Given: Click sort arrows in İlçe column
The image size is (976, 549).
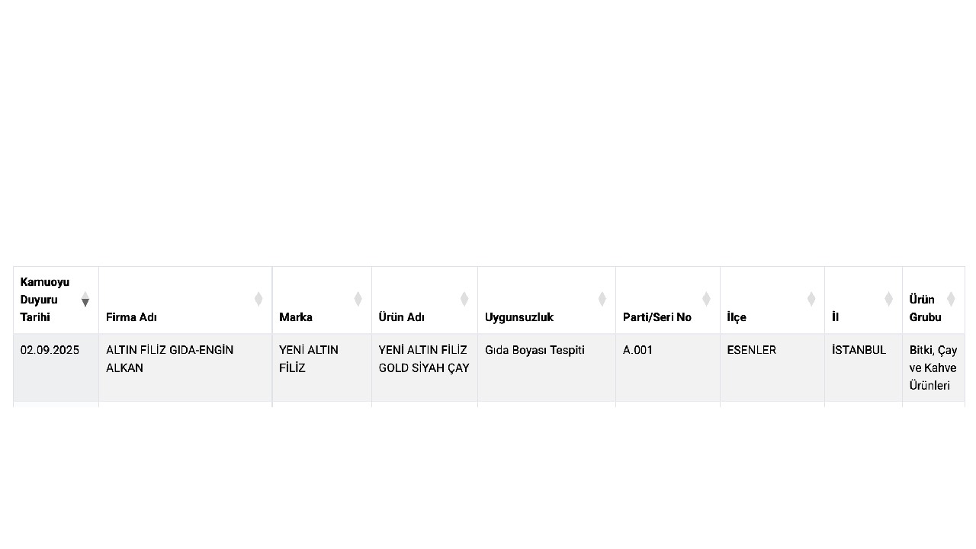Looking at the screenshot, I should [811, 299].
